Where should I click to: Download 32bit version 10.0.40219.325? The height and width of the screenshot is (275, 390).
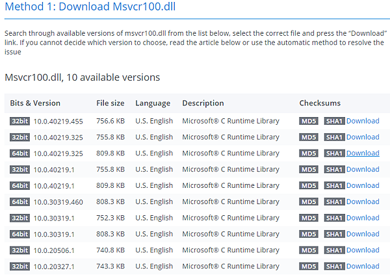pos(363,137)
